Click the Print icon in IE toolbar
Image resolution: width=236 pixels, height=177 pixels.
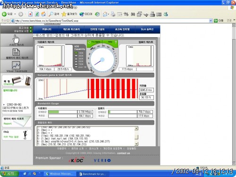point(113,14)
